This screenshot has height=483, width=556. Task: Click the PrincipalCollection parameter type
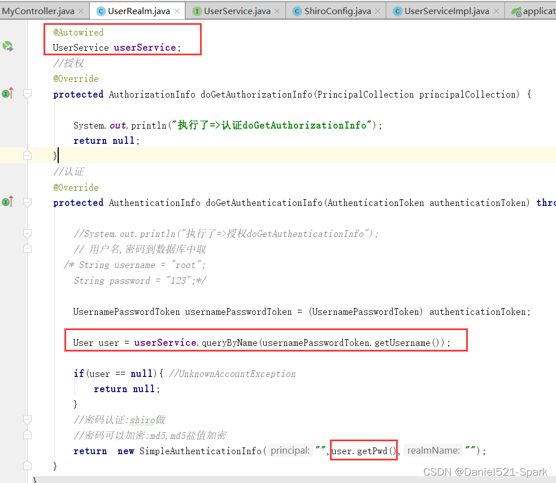[x=365, y=94]
